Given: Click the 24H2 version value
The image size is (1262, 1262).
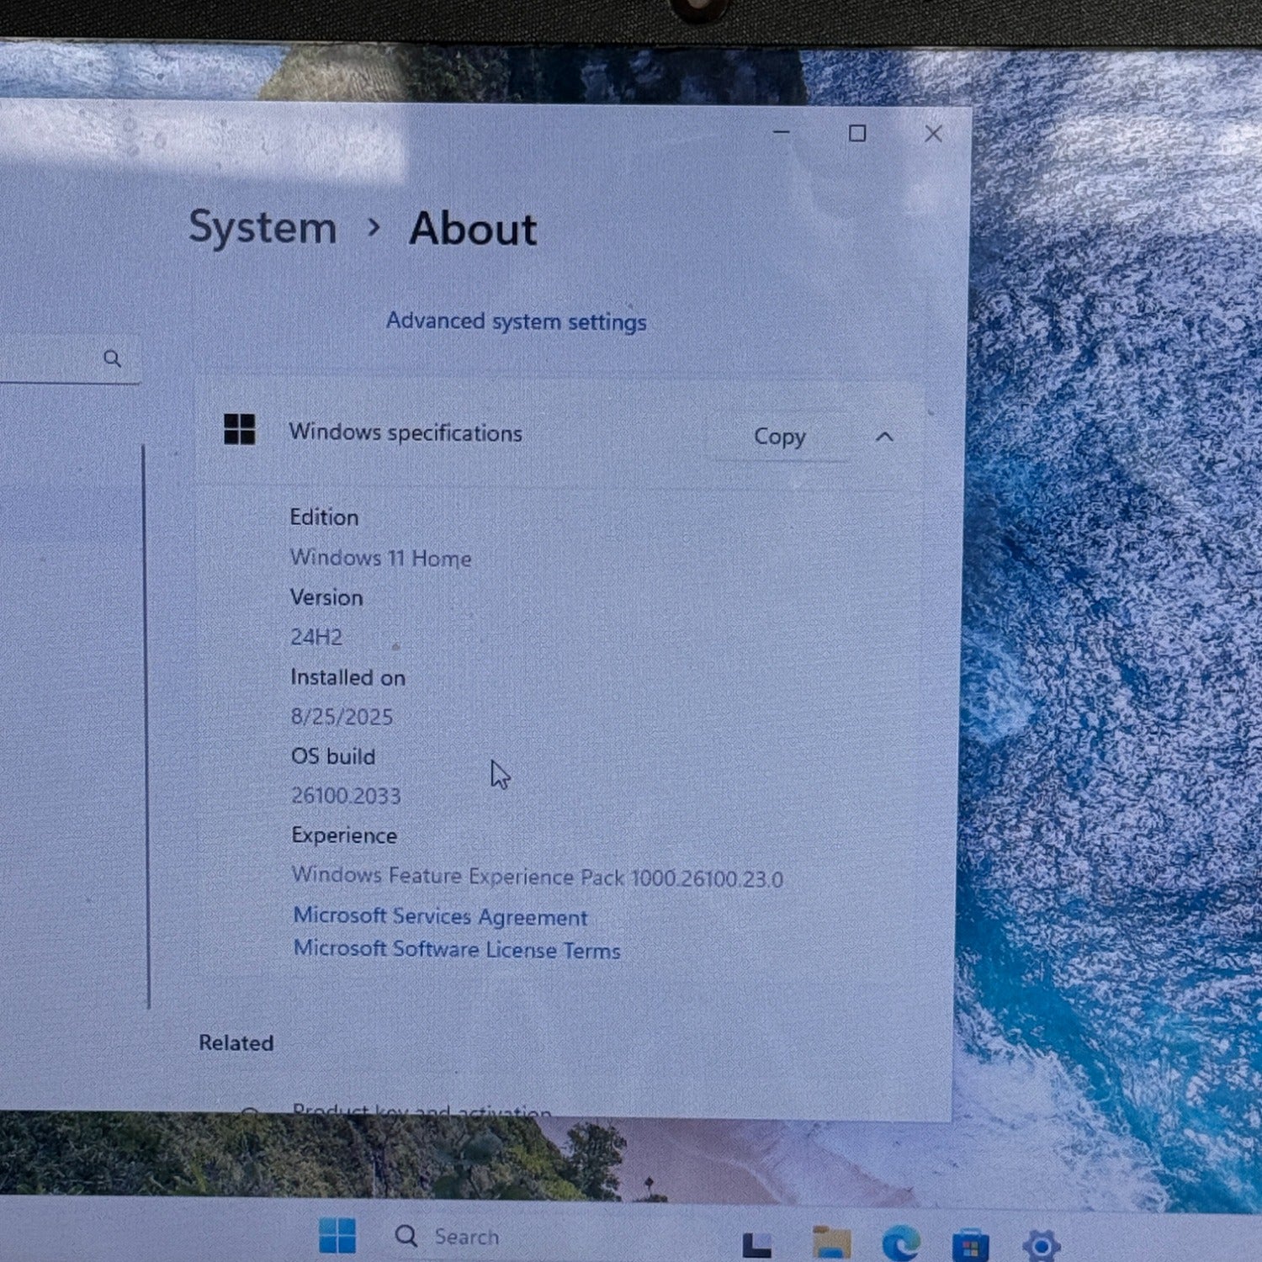Looking at the screenshot, I should tap(316, 637).
